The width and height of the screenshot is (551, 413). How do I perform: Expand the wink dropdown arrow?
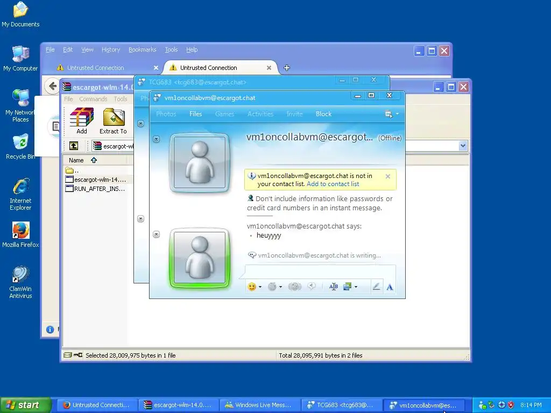280,287
